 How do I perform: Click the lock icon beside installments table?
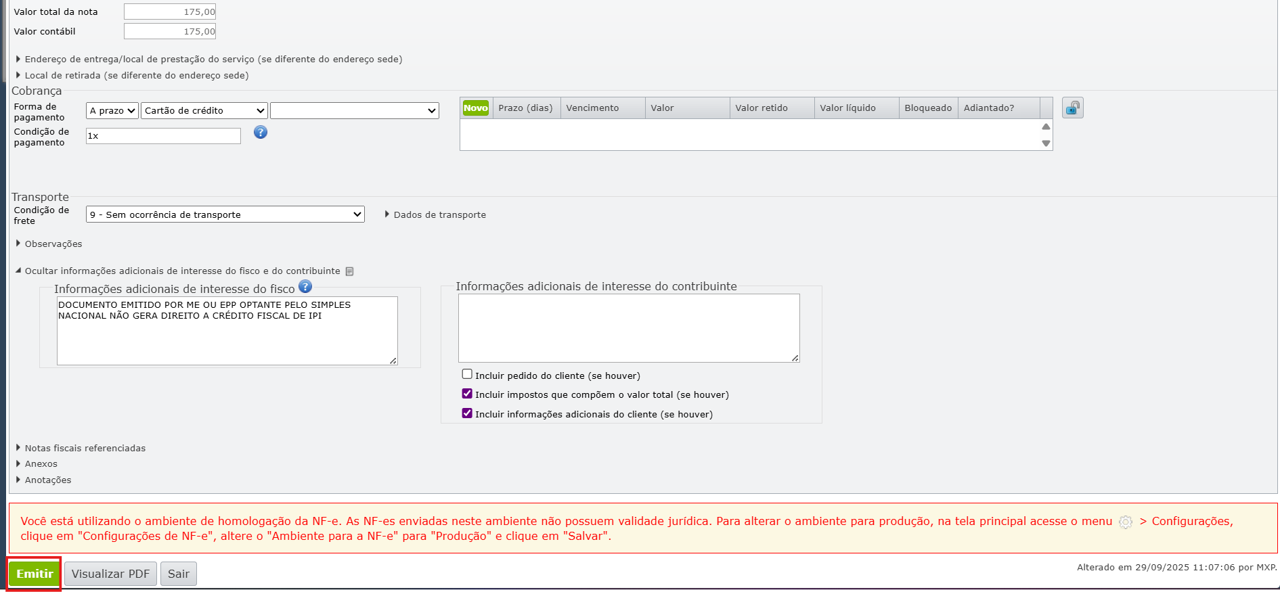(1072, 108)
